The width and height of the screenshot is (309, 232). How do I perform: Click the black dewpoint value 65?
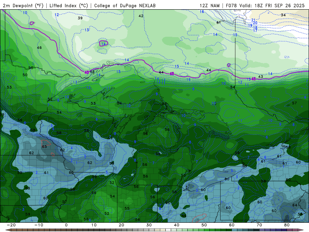pos(44,147)
